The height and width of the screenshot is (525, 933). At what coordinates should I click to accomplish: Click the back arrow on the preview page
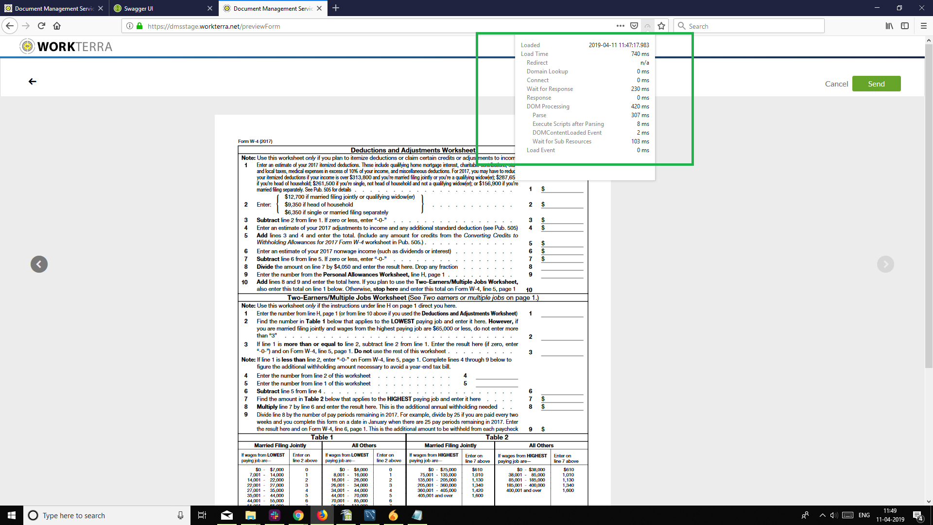point(33,82)
